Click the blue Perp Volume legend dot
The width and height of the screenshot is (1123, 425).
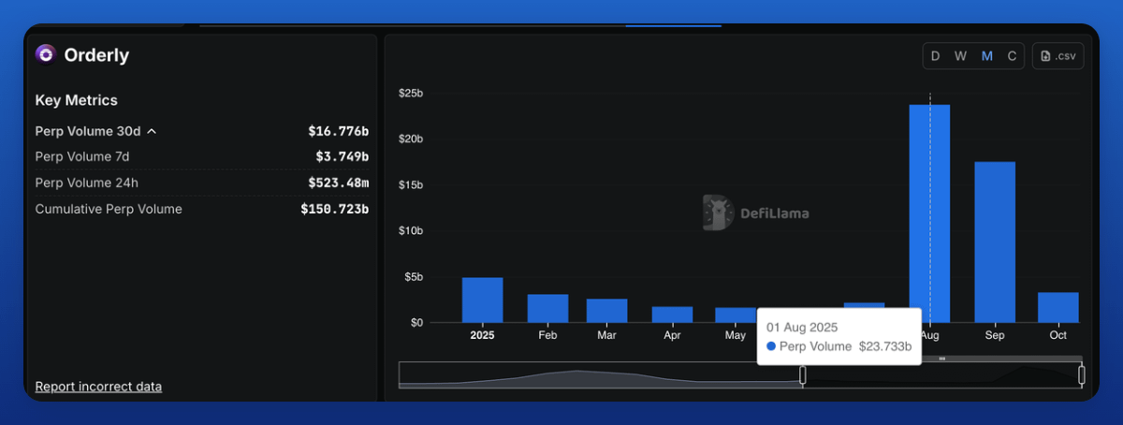[771, 346]
